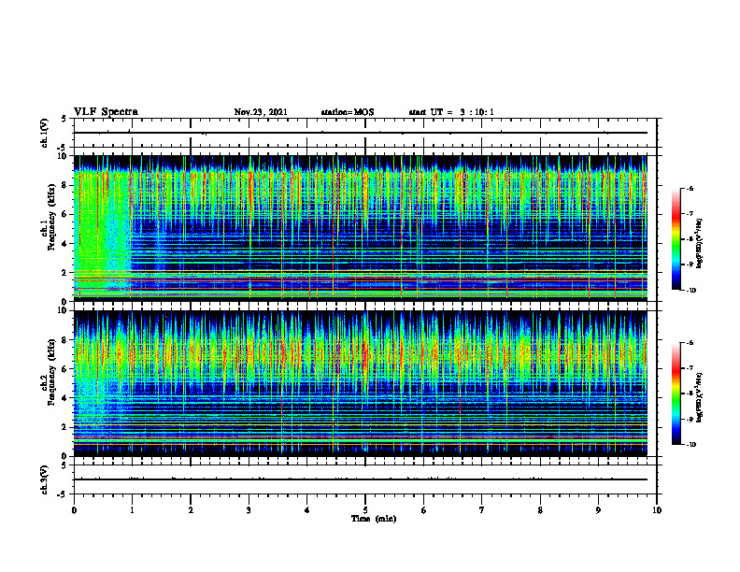This screenshot has width=740, height=572.
Task: Click the "ch.1(V)" axis label
Action: click(45, 133)
